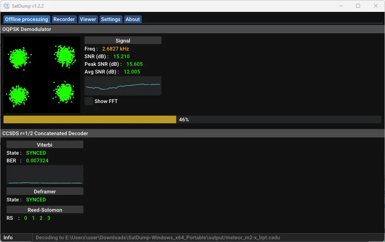Maximize the SatDump window
Viewport: 385px width, 242px height.
[x=358, y=6]
